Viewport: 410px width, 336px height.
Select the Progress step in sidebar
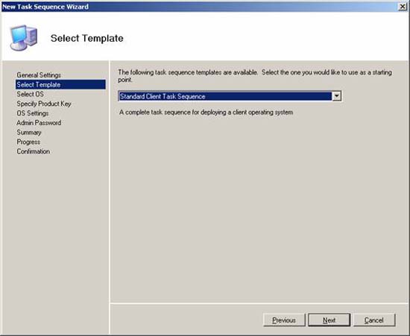(28, 142)
